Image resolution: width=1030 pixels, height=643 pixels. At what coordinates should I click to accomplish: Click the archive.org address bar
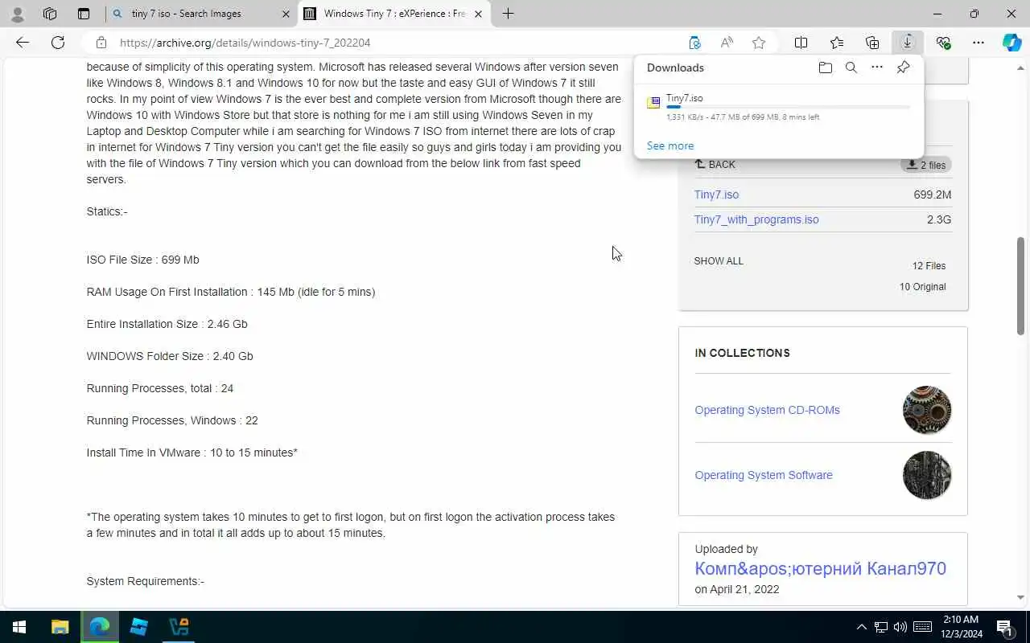pos(394,43)
